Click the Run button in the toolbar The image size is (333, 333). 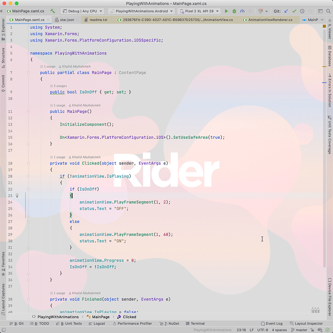pyautogui.click(x=227, y=11)
